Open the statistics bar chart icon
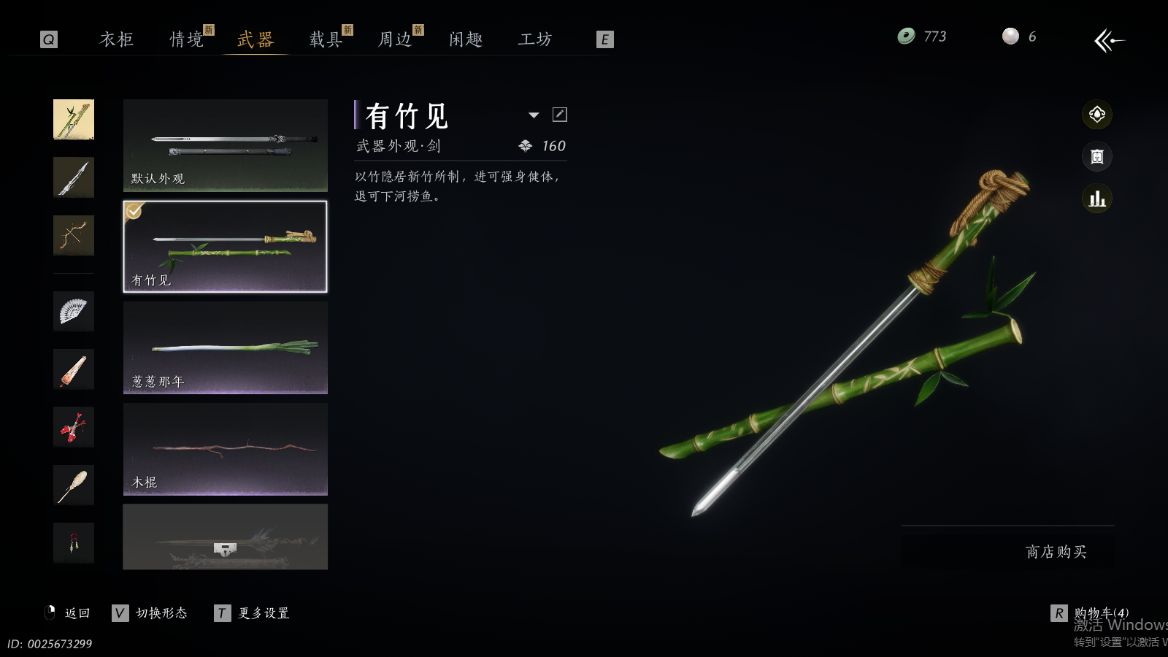Image resolution: width=1168 pixels, height=657 pixels. (1096, 199)
